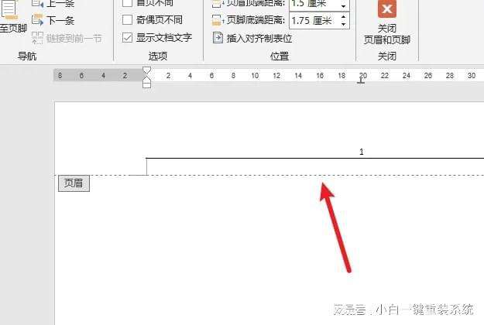Click the 链接到前一节 label
Viewport: 484px width, 325px height.
coord(74,39)
